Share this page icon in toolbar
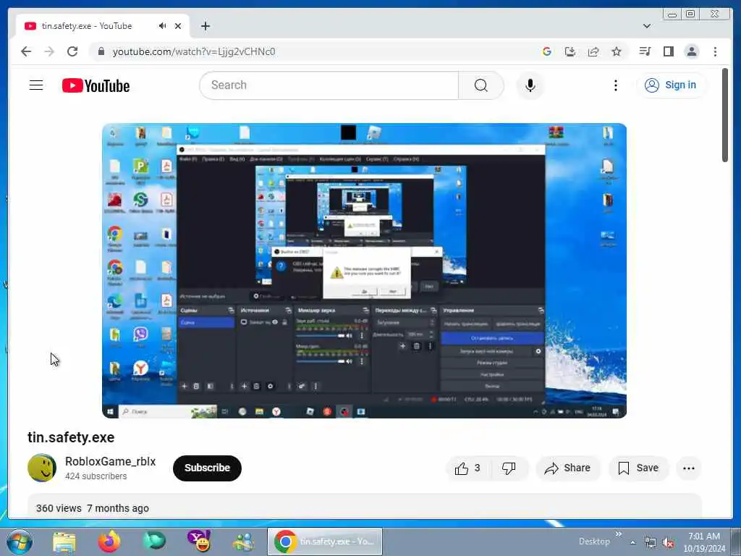Screen dimensions: 741x556 [x=593, y=51]
